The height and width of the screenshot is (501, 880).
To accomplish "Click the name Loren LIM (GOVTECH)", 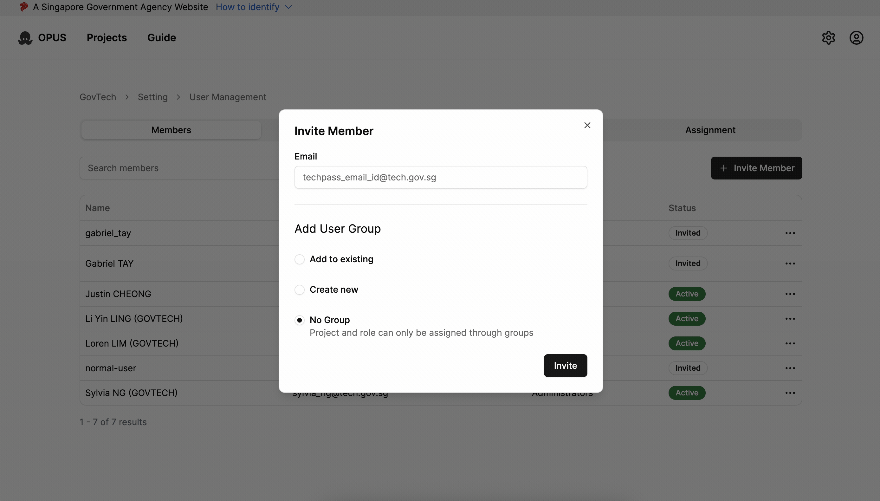I will click(x=132, y=343).
